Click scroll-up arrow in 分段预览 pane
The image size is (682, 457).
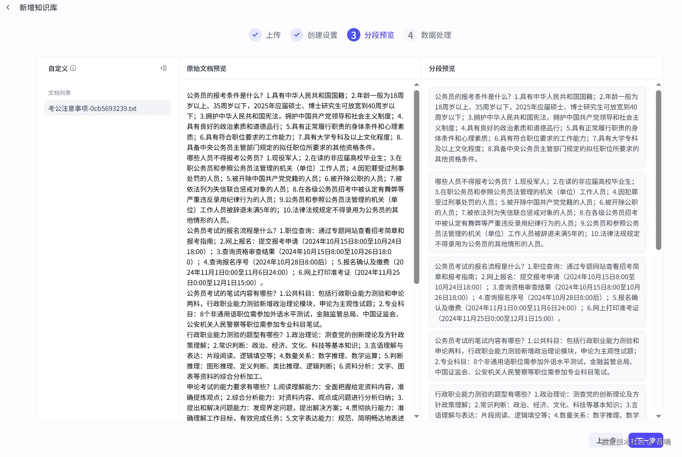658,85
